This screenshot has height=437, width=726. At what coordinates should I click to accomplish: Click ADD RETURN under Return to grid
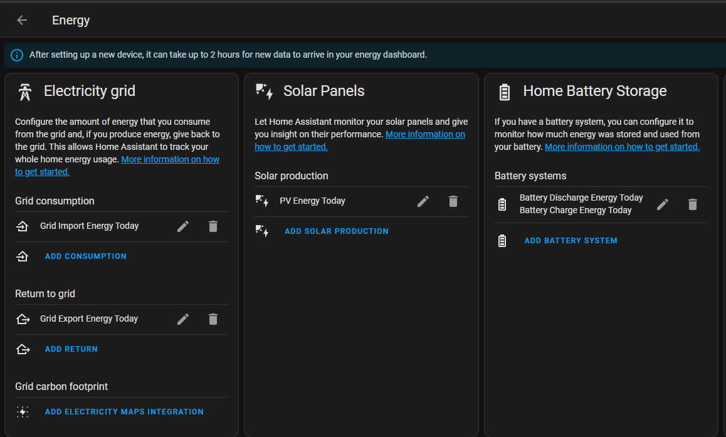71,349
